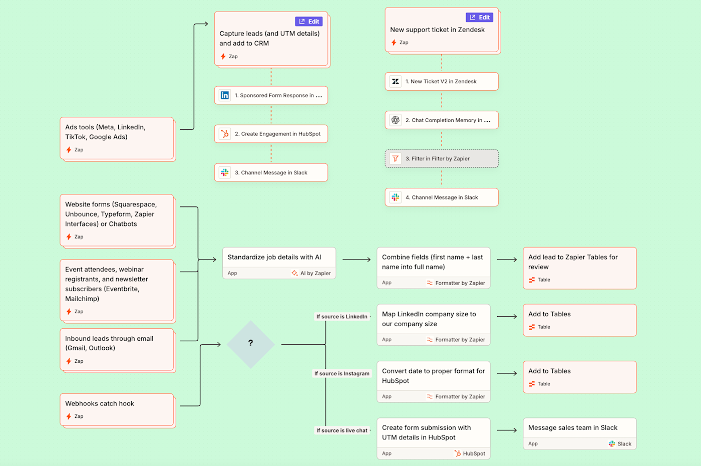
Task: Open step 1 Sponsored Form Response
Action: (271, 95)
